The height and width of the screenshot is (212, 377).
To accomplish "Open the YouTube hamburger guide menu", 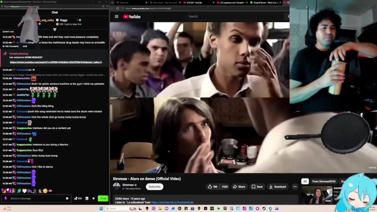I will tap(117, 16).
